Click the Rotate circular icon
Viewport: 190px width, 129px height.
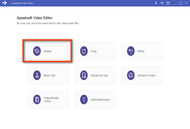(37, 51)
